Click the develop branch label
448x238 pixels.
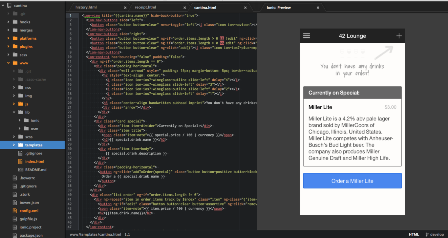click(437, 234)
